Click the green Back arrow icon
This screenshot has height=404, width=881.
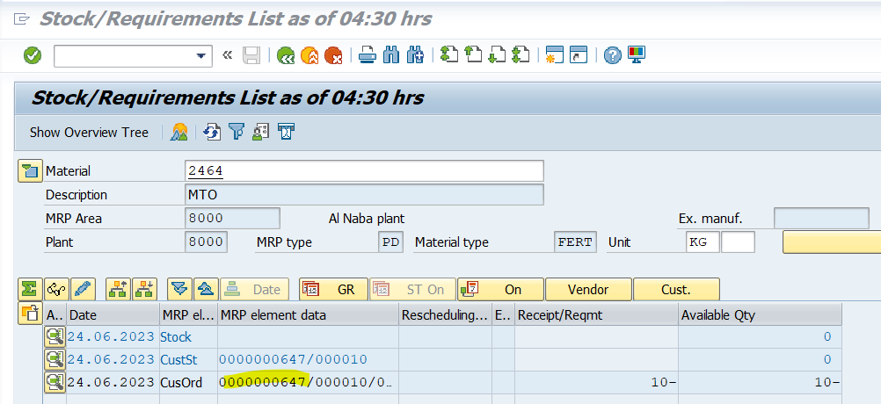(x=285, y=55)
